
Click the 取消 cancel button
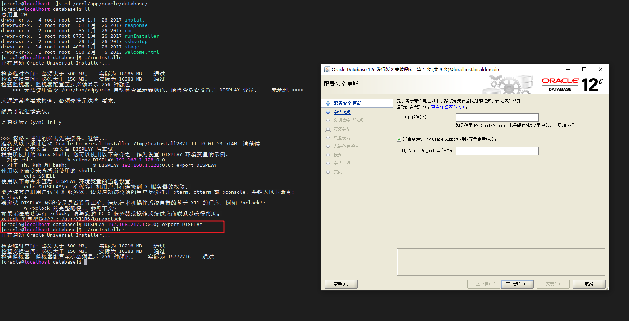pyautogui.click(x=589, y=284)
